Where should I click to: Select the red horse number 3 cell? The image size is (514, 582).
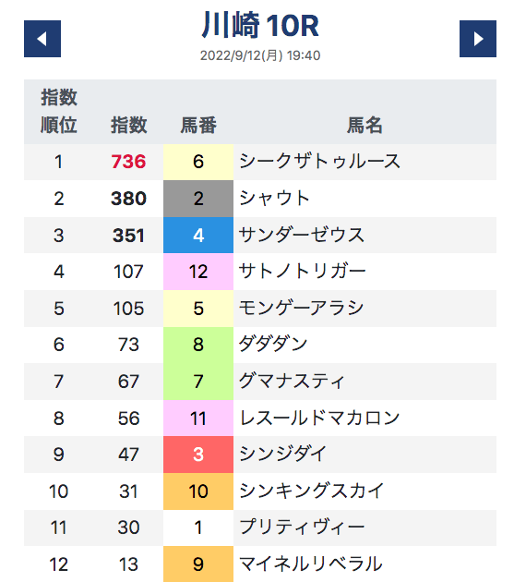pos(198,455)
